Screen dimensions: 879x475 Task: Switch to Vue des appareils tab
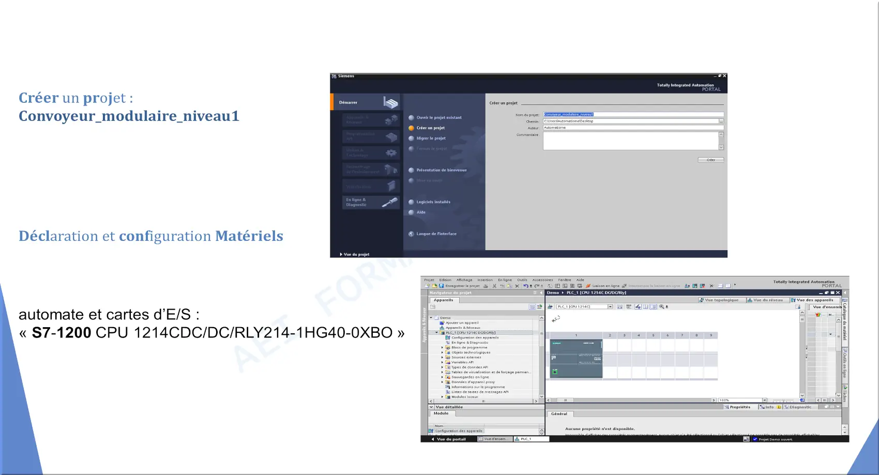[x=814, y=300]
